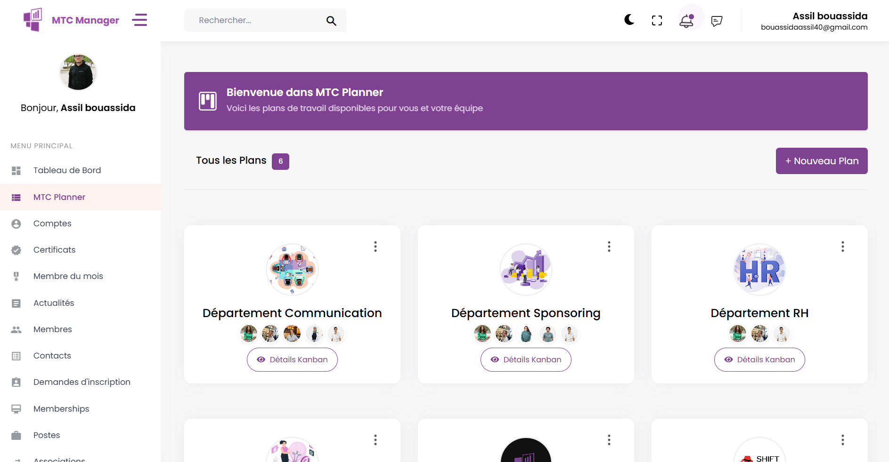This screenshot has height=462, width=889.
Task: Open options menu for Département Sponsoring
Action: [x=609, y=247]
